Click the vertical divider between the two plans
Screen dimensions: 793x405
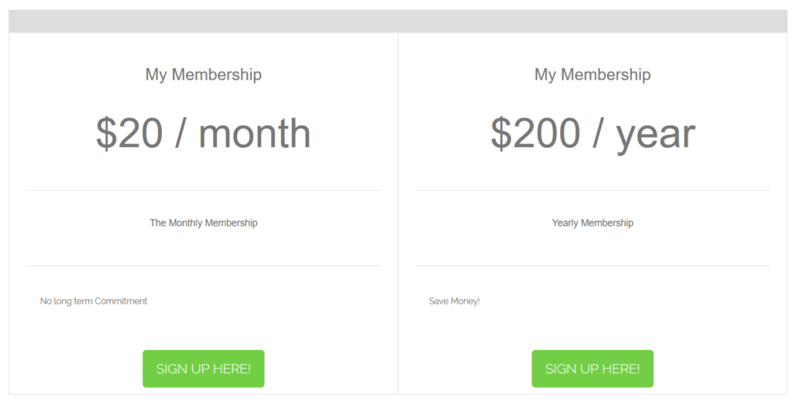pyautogui.click(x=398, y=213)
